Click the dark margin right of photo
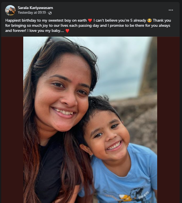 [x=168, y=120]
